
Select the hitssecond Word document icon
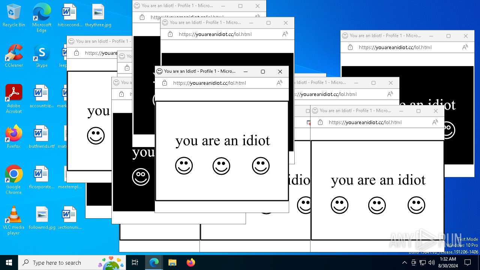point(69,16)
